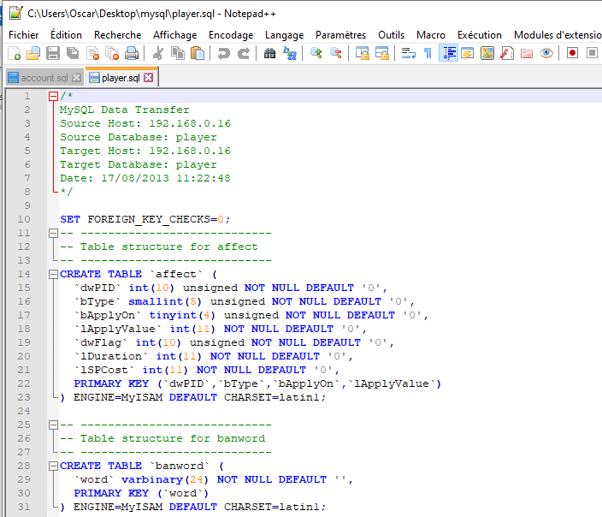Click the Open file folder icon

pos(33,53)
